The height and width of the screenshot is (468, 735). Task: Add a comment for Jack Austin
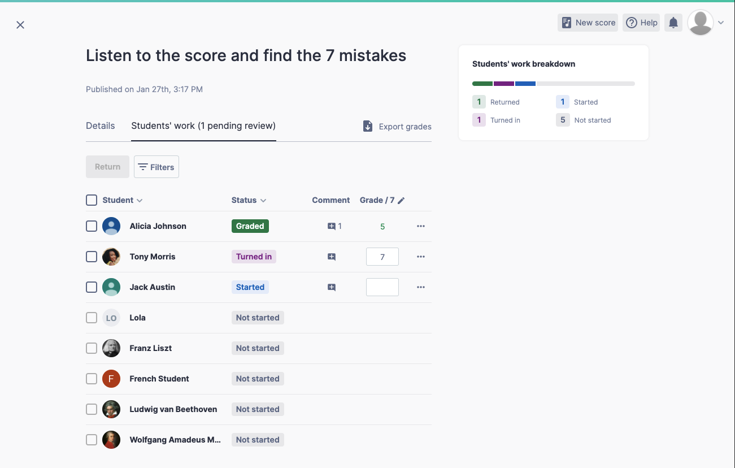click(x=332, y=287)
